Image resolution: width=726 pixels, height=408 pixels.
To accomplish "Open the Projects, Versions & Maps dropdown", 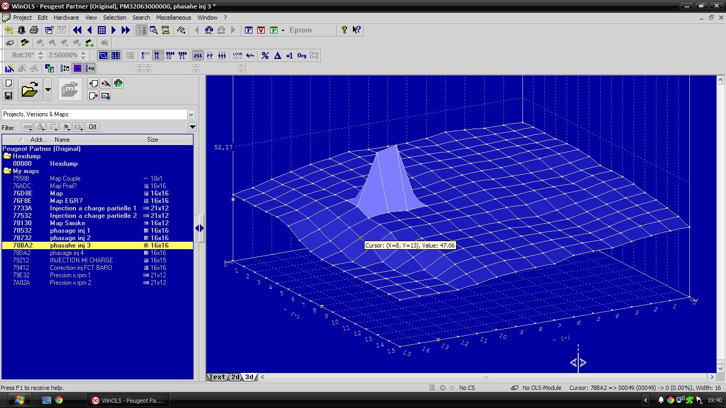I will (x=191, y=114).
